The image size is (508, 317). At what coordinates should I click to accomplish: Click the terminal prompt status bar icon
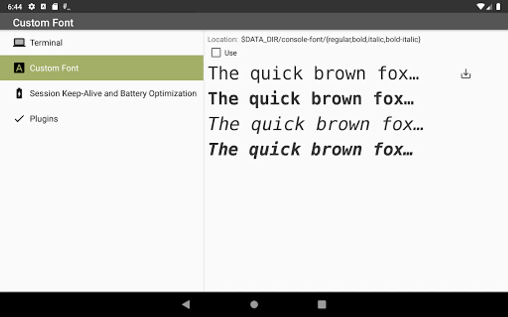tap(66, 6)
